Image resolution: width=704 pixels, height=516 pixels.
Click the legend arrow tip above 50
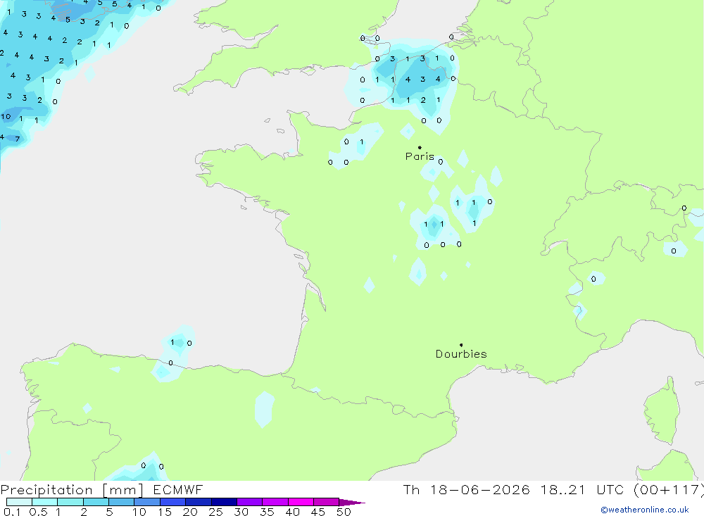coord(352,502)
